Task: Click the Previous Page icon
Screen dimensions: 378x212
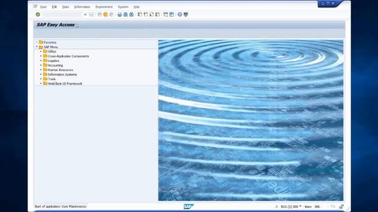Action: click(x=146, y=14)
